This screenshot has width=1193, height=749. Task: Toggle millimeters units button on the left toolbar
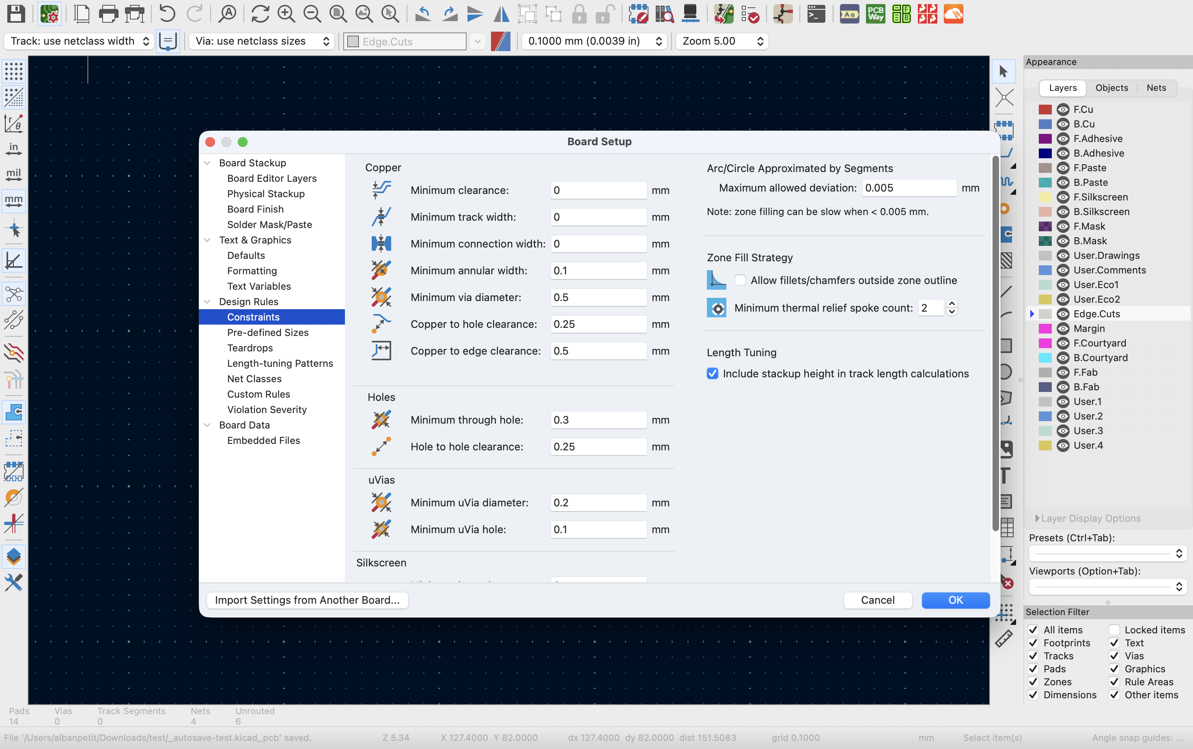13,200
